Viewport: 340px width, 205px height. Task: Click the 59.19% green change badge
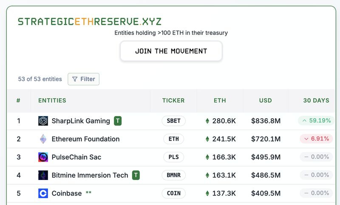(315, 121)
